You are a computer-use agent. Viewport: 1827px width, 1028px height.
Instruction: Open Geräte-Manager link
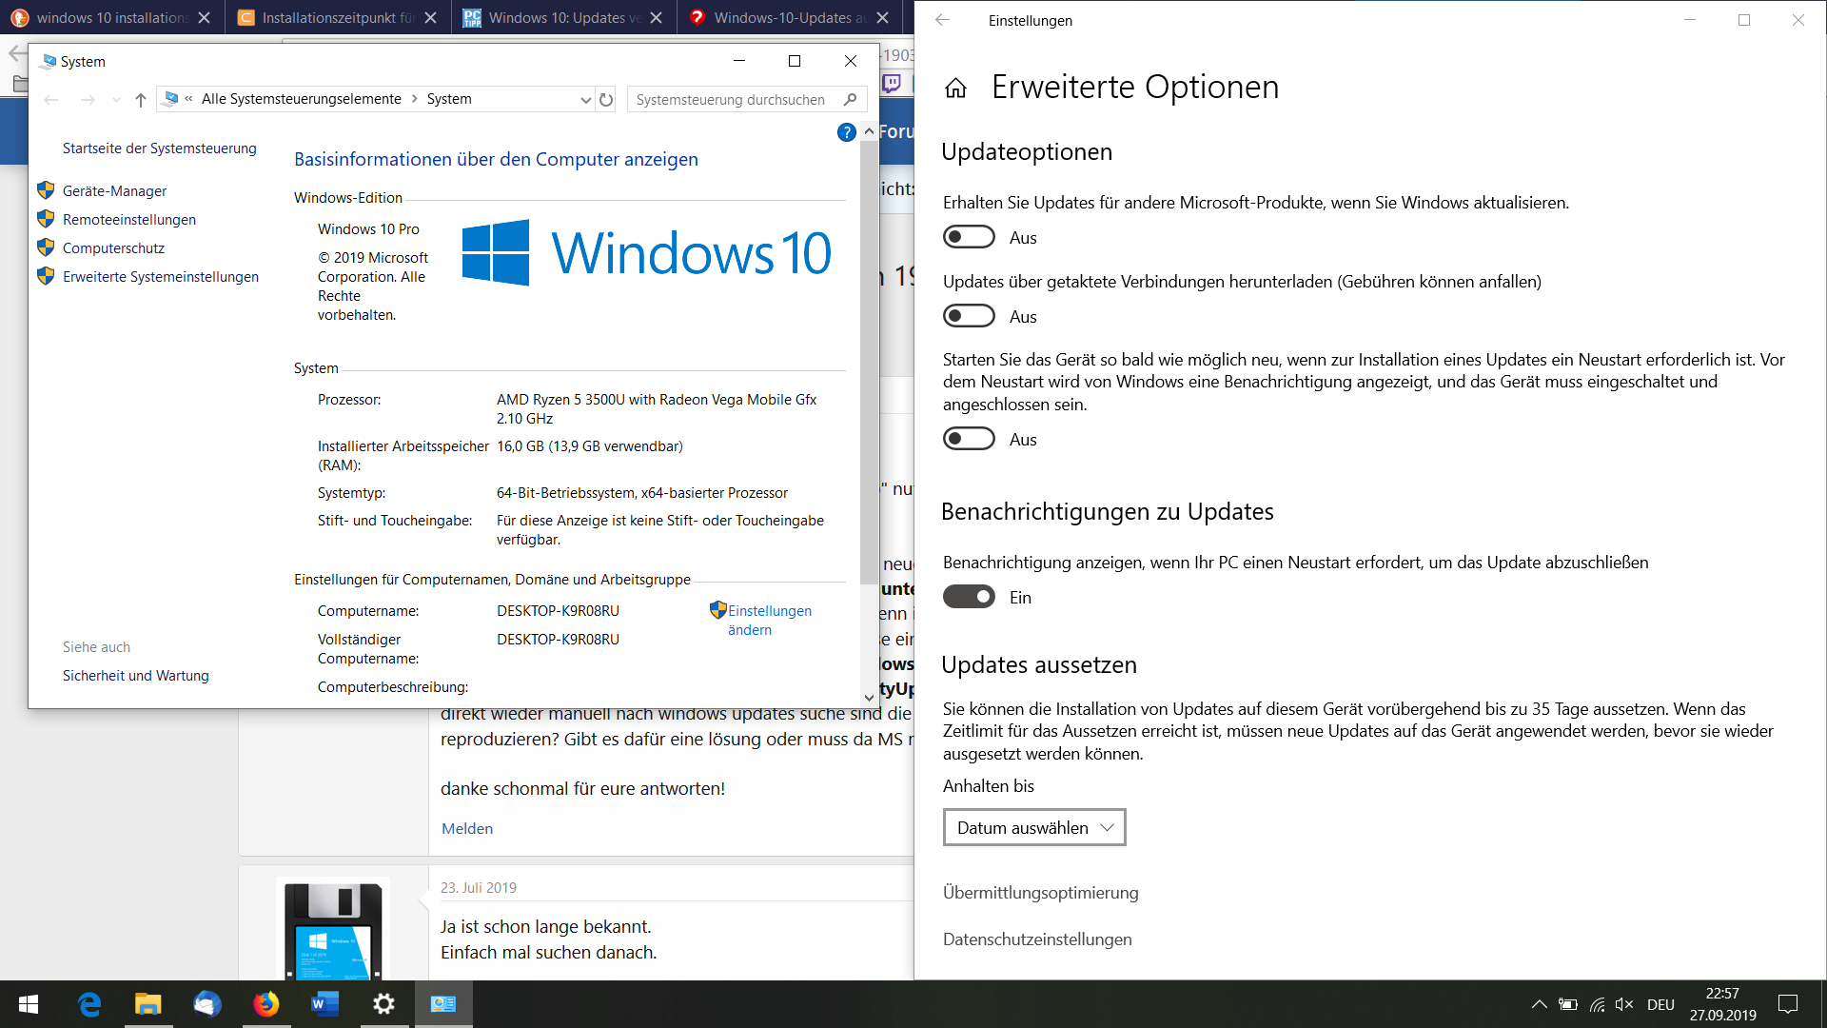114,190
